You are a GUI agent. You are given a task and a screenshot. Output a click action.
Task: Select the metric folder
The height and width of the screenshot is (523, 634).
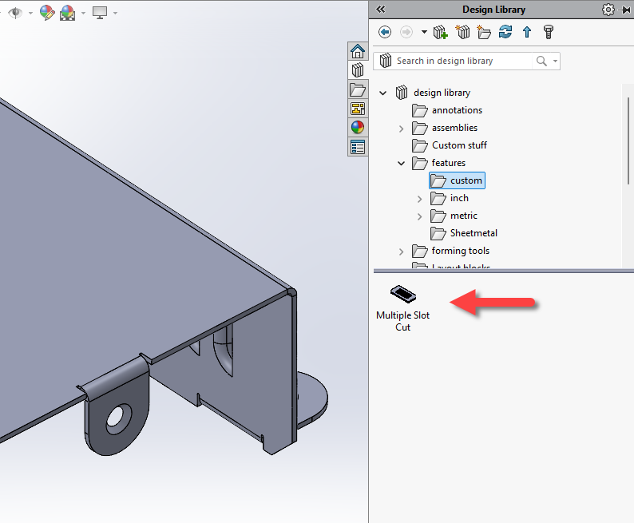463,216
